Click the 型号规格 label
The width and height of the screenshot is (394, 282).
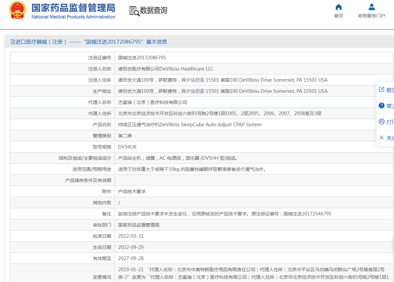point(102,147)
